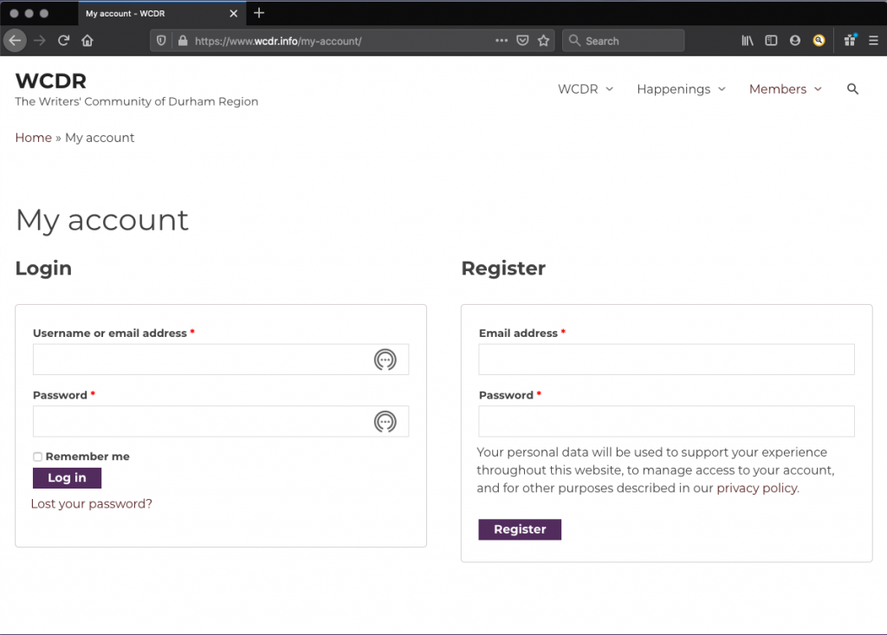Expand the Members menu chevron
The image size is (887, 635).
coord(818,89)
